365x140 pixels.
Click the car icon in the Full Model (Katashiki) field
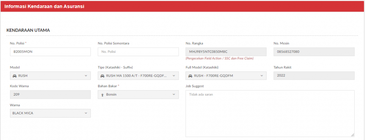coord(190,76)
